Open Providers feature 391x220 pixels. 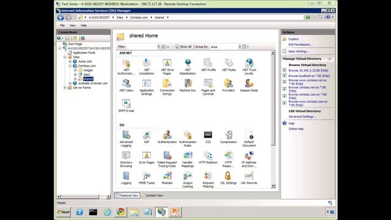228,86
